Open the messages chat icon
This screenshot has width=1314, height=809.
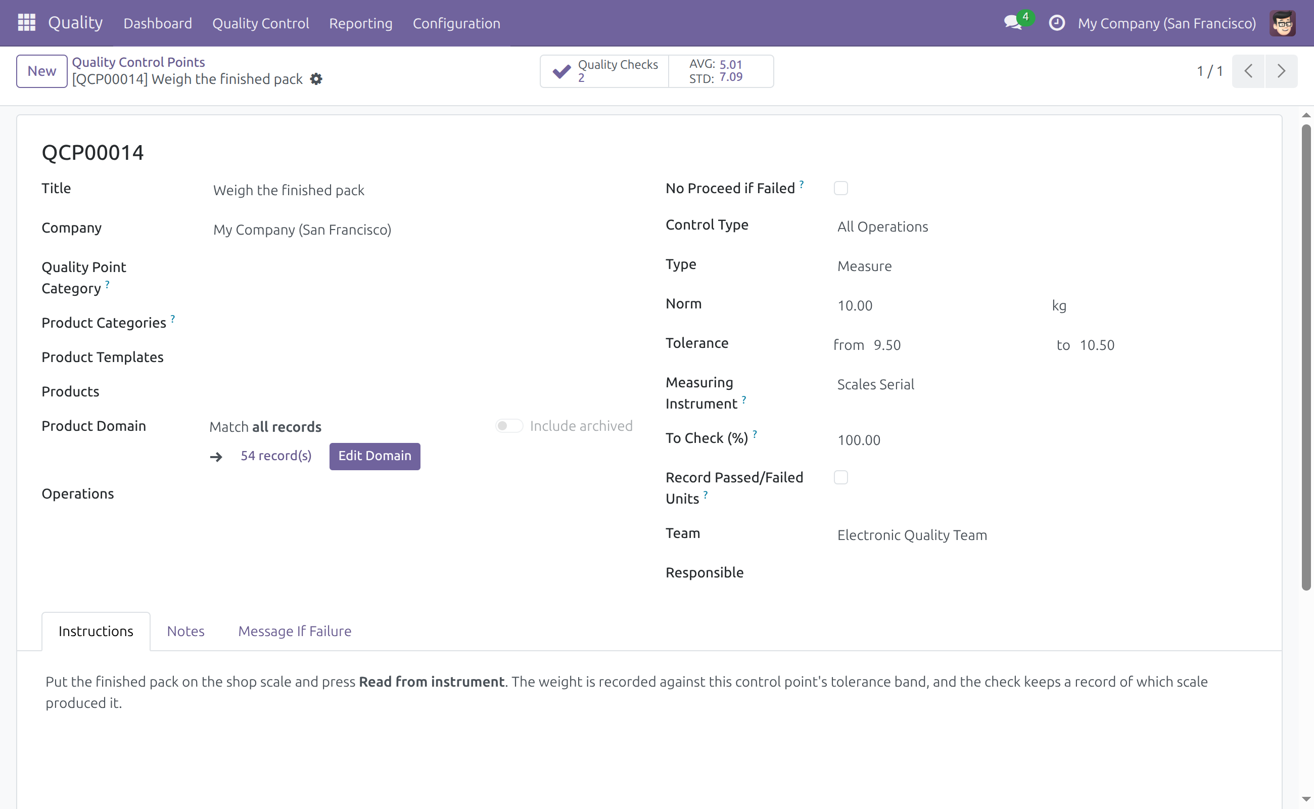point(1013,23)
